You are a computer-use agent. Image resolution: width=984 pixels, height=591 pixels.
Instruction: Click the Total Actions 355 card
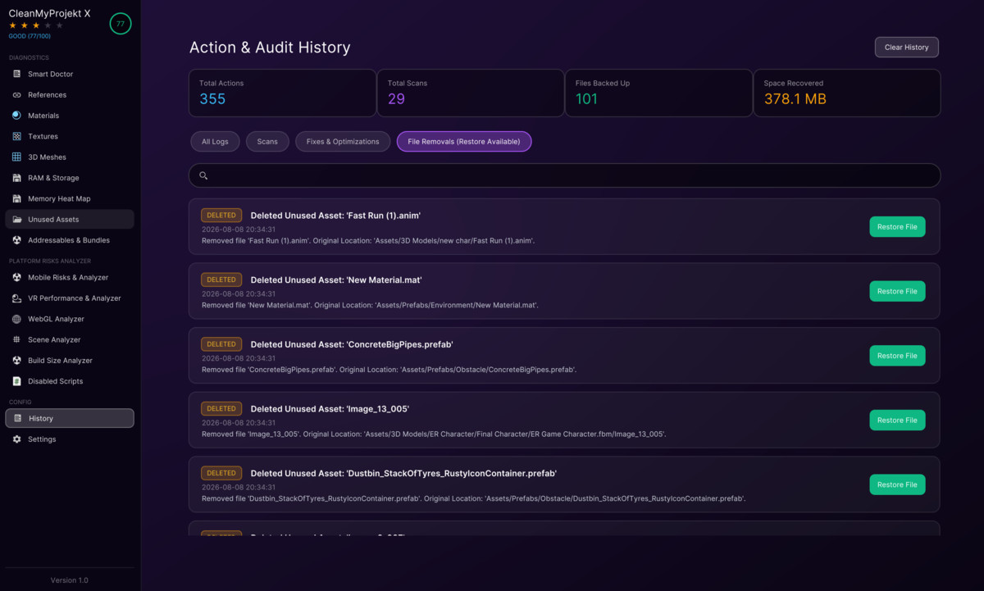pos(282,93)
